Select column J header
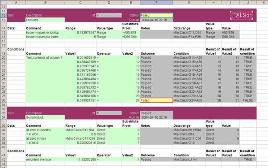Screen dimensions: 268x168 (248, 2)
